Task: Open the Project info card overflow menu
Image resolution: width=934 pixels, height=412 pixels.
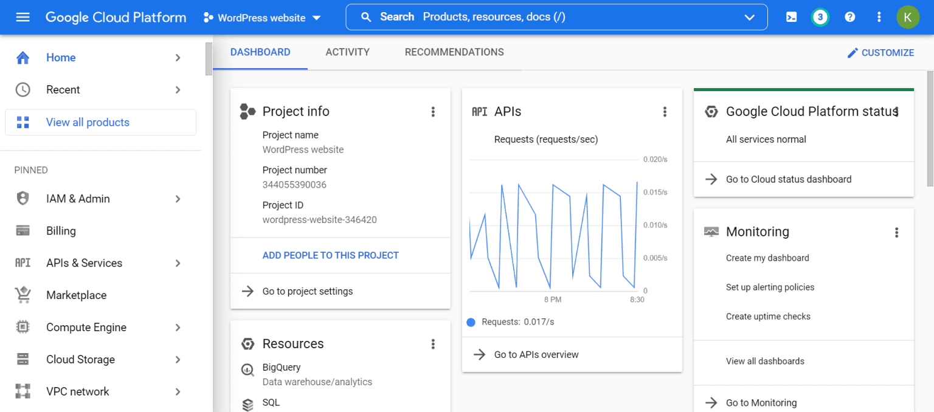Action: (x=433, y=112)
